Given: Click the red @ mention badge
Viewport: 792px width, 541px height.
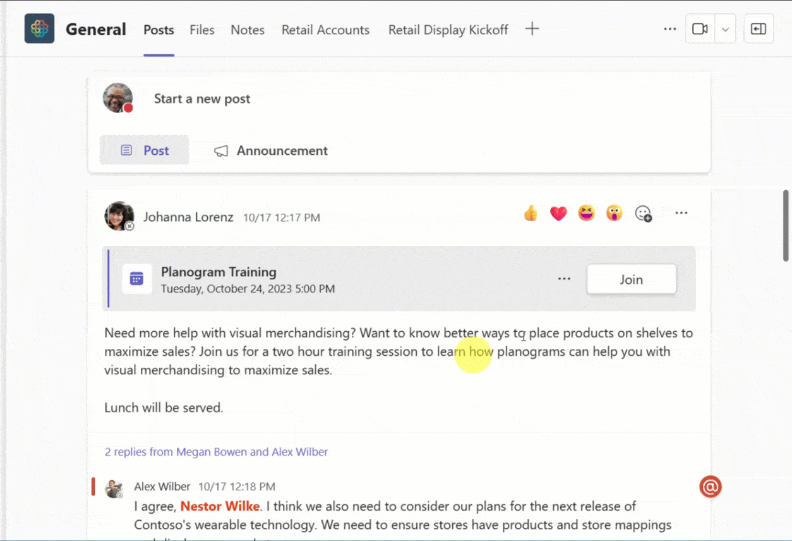Looking at the screenshot, I should [710, 487].
